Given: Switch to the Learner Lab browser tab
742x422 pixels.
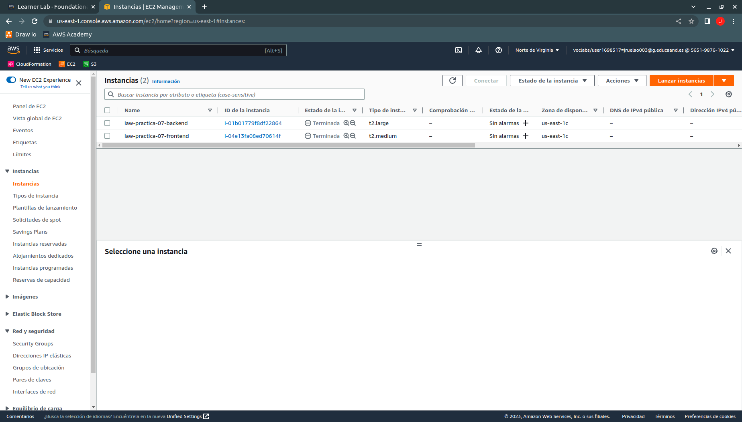Looking at the screenshot, I should pos(52,7).
